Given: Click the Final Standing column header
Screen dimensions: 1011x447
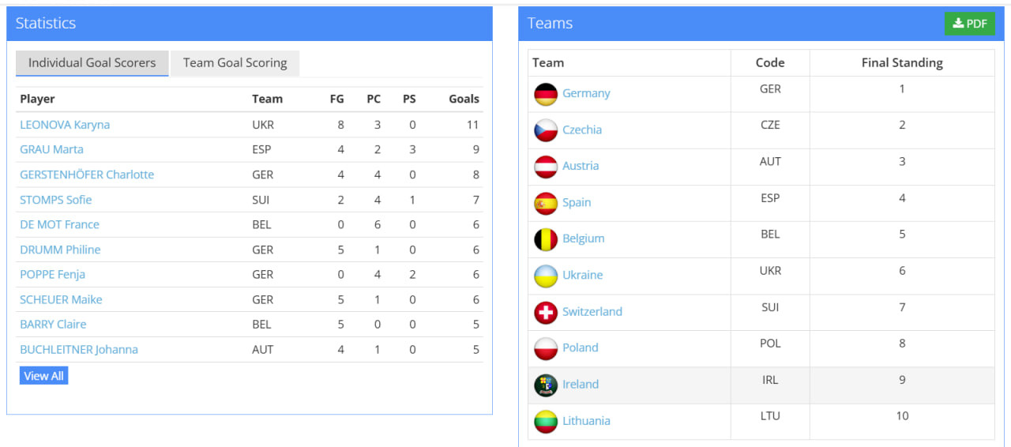Looking at the screenshot, I should pos(901,63).
